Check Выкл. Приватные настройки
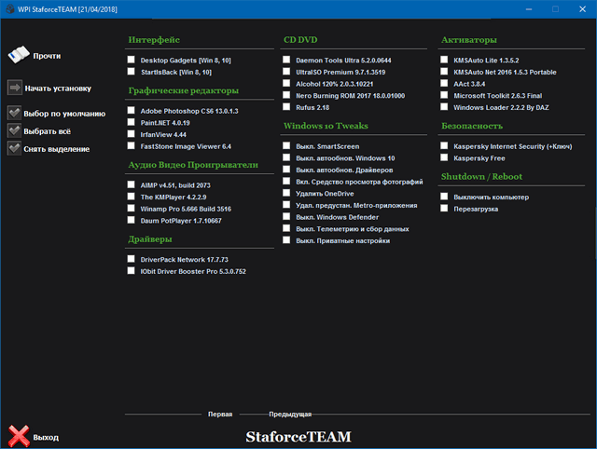The image size is (597, 449). pyautogui.click(x=286, y=240)
